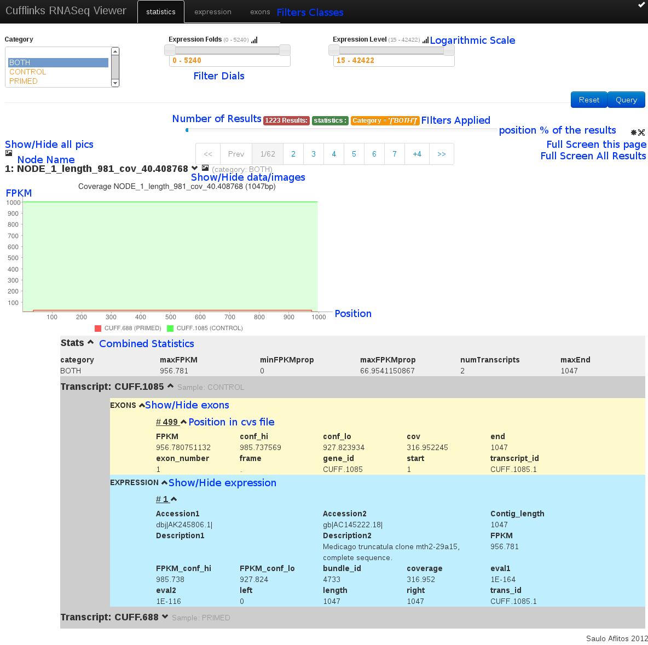Go to results page 5

(354, 154)
